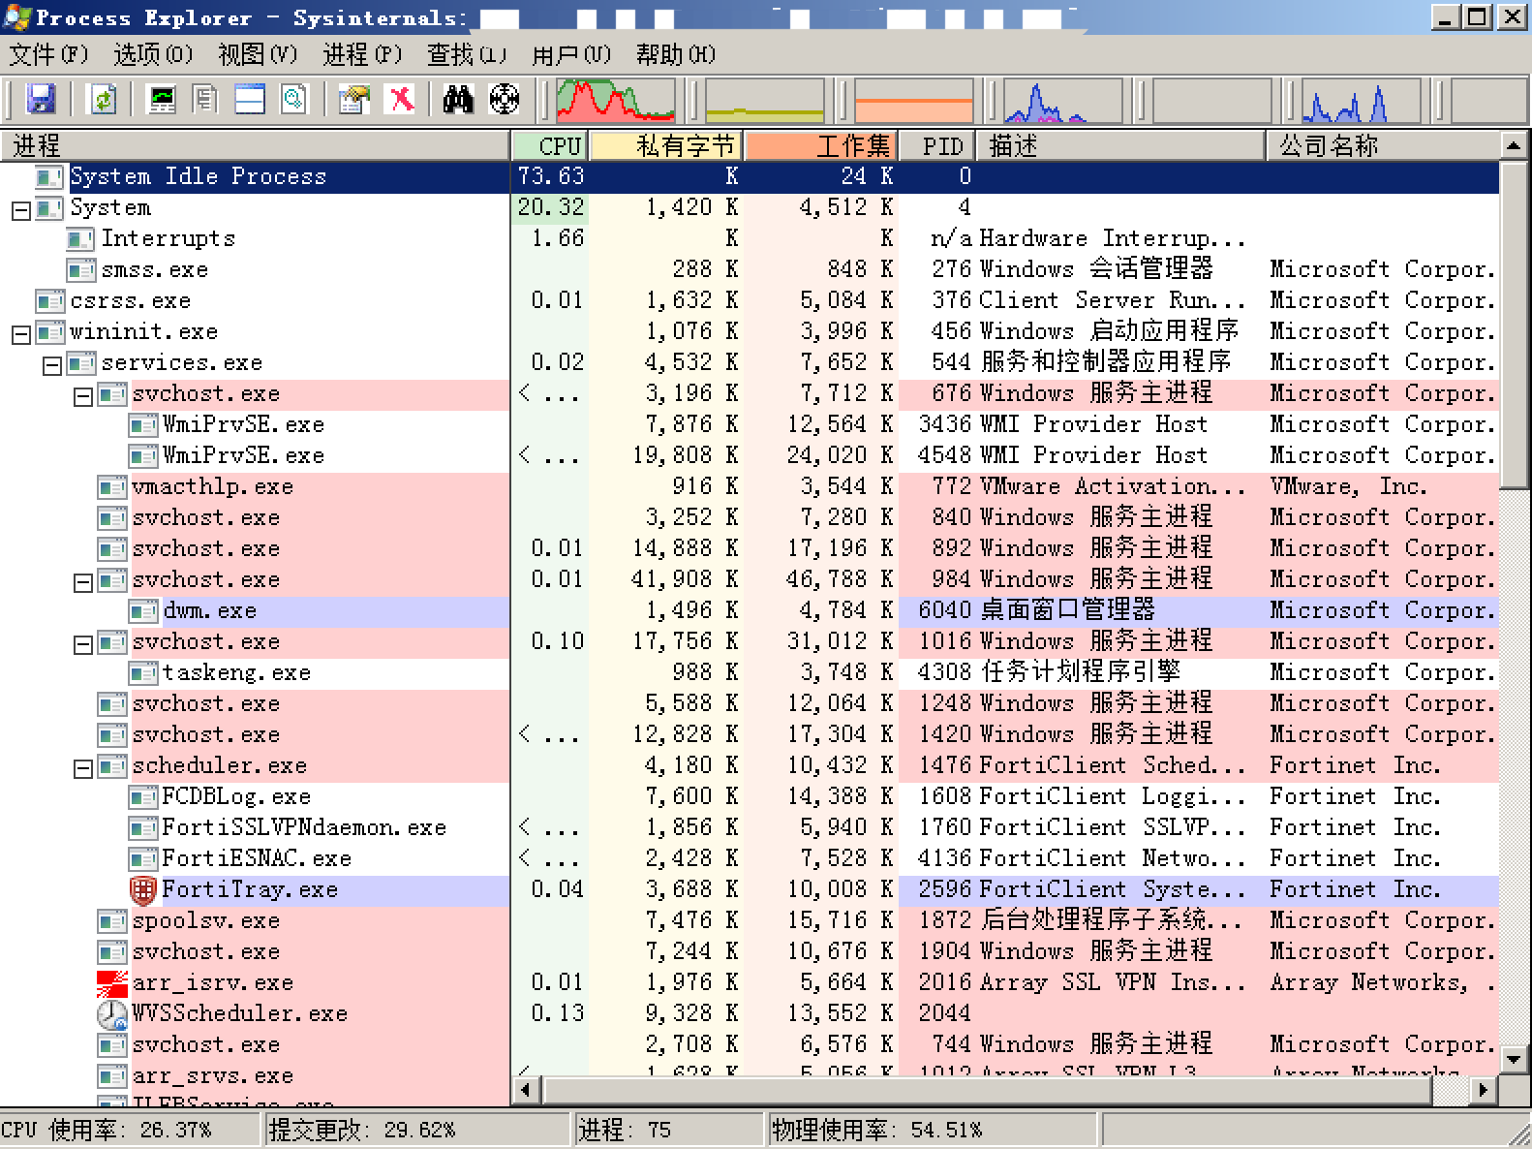Click the WVSScheduler.exe clock icon
Image resolution: width=1532 pixels, height=1149 pixels.
point(112,1013)
